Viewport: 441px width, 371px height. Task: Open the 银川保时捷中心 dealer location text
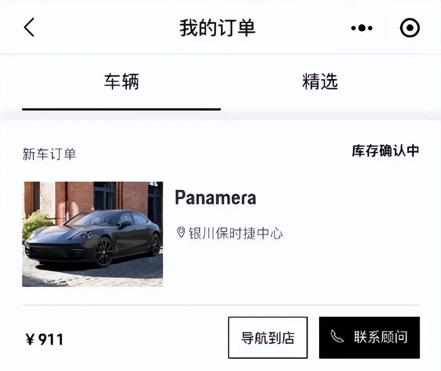(235, 233)
